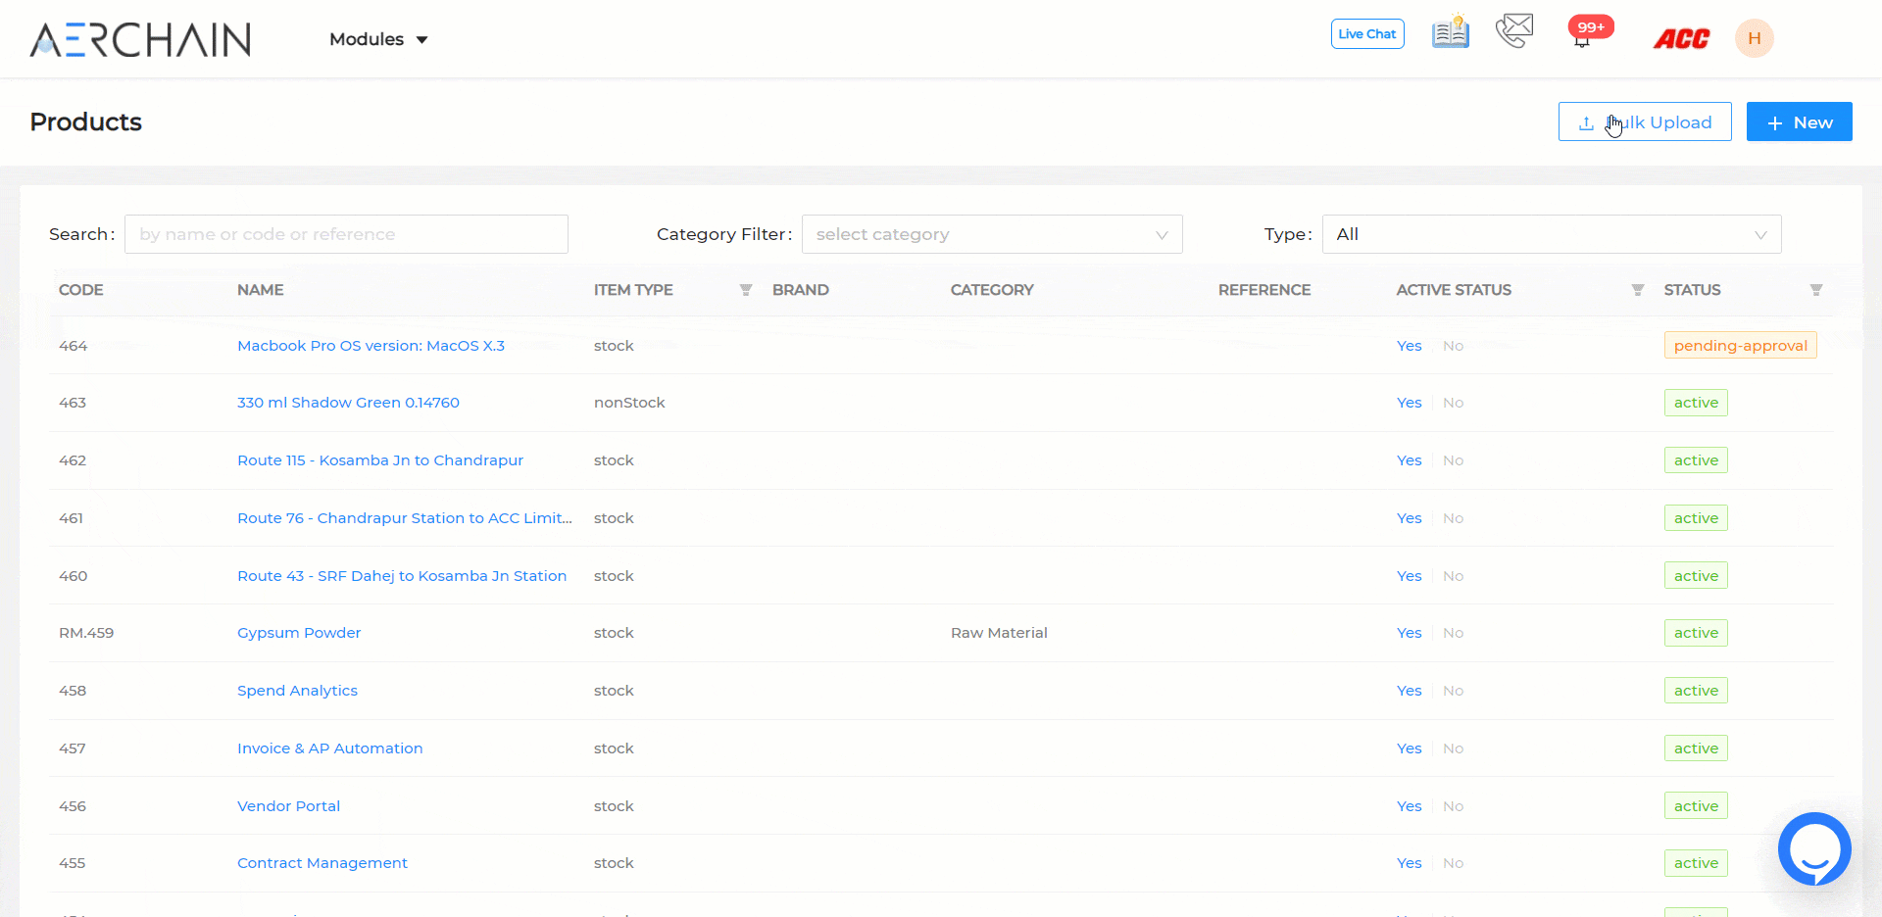1882x917 pixels.
Task: Open the Type dropdown showing All
Action: 1551,234
